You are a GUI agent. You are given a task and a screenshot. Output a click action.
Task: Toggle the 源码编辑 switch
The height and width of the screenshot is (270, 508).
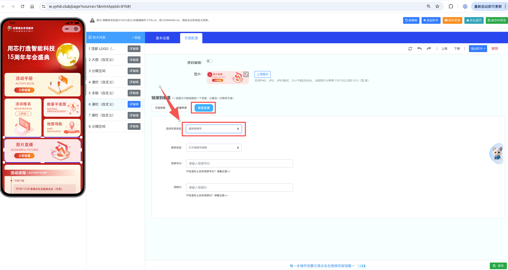pyautogui.click(x=209, y=61)
